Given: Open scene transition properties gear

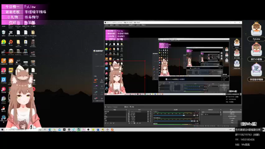Looking at the screenshot, I should (x=221, y=112).
